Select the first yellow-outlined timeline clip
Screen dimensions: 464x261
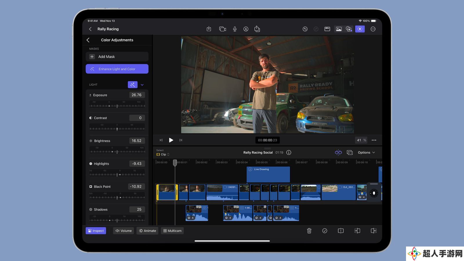pyautogui.click(x=167, y=192)
